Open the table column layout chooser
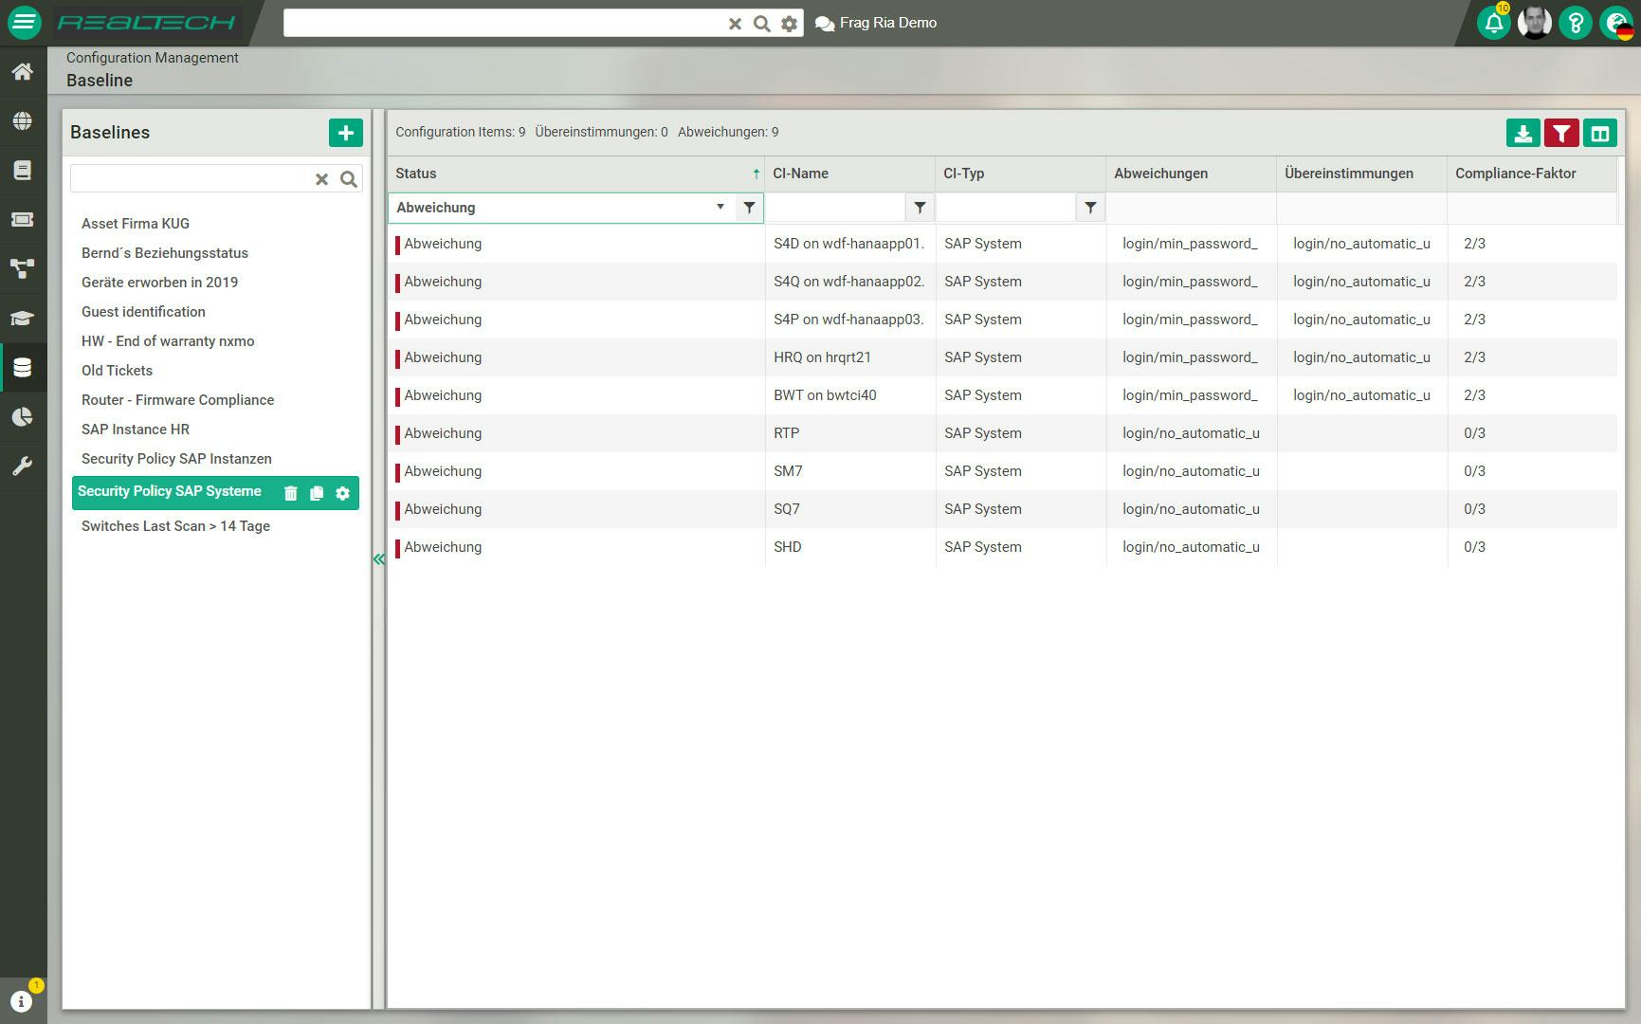 1600,134
